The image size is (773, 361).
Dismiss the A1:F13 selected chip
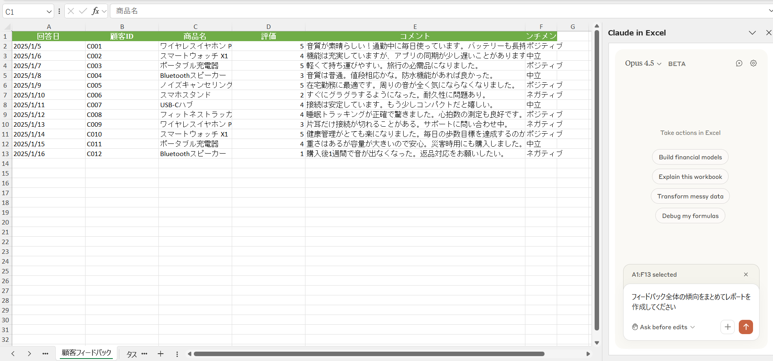coord(746,275)
